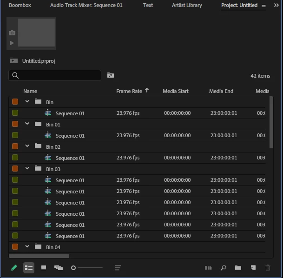Viewport: 283px width, 278px height.
Task: Sort by the Name column header
Action: [x=30, y=91]
